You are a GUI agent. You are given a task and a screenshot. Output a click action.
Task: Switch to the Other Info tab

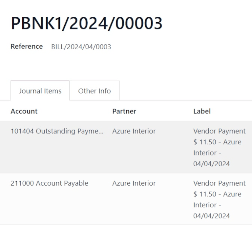coord(94,91)
